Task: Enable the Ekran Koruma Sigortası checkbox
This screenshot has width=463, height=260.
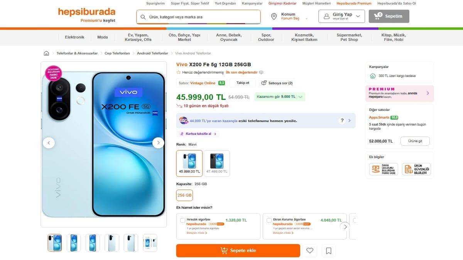Action: (x=269, y=220)
